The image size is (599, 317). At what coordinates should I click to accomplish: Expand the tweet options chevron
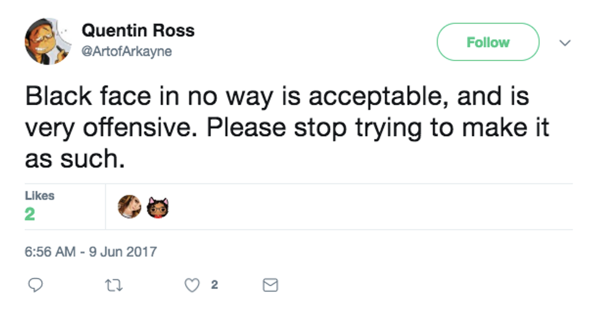click(x=565, y=43)
